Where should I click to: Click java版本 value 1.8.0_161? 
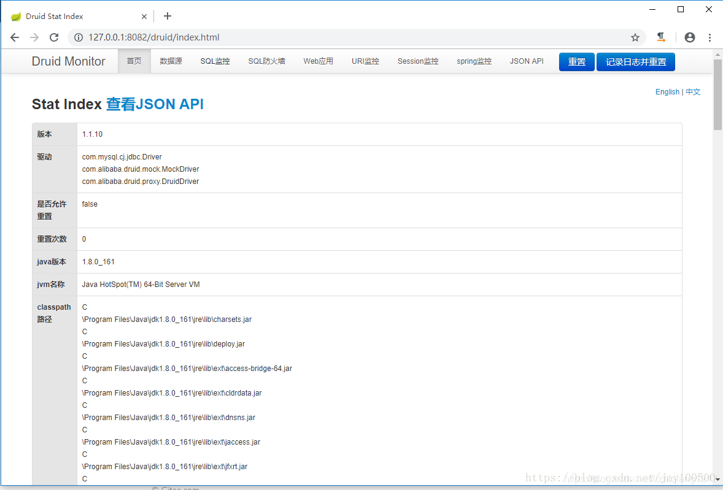point(98,262)
